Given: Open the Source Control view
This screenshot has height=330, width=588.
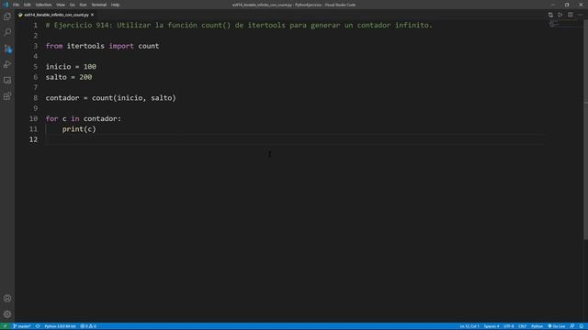Looking at the screenshot, I should [x=7, y=49].
